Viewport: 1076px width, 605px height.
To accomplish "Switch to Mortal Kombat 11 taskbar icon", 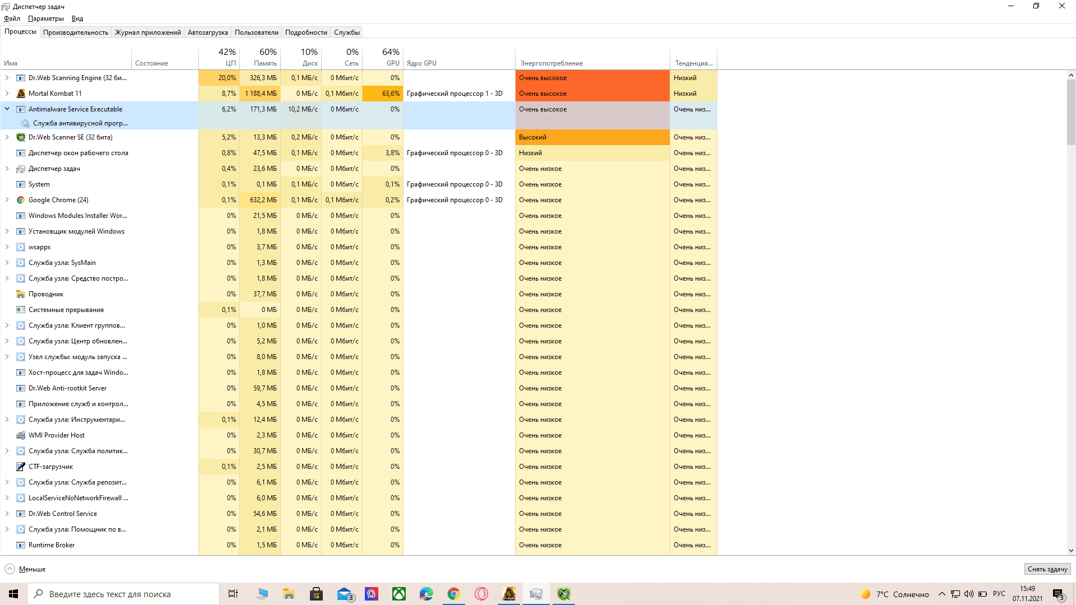I will pyautogui.click(x=509, y=594).
